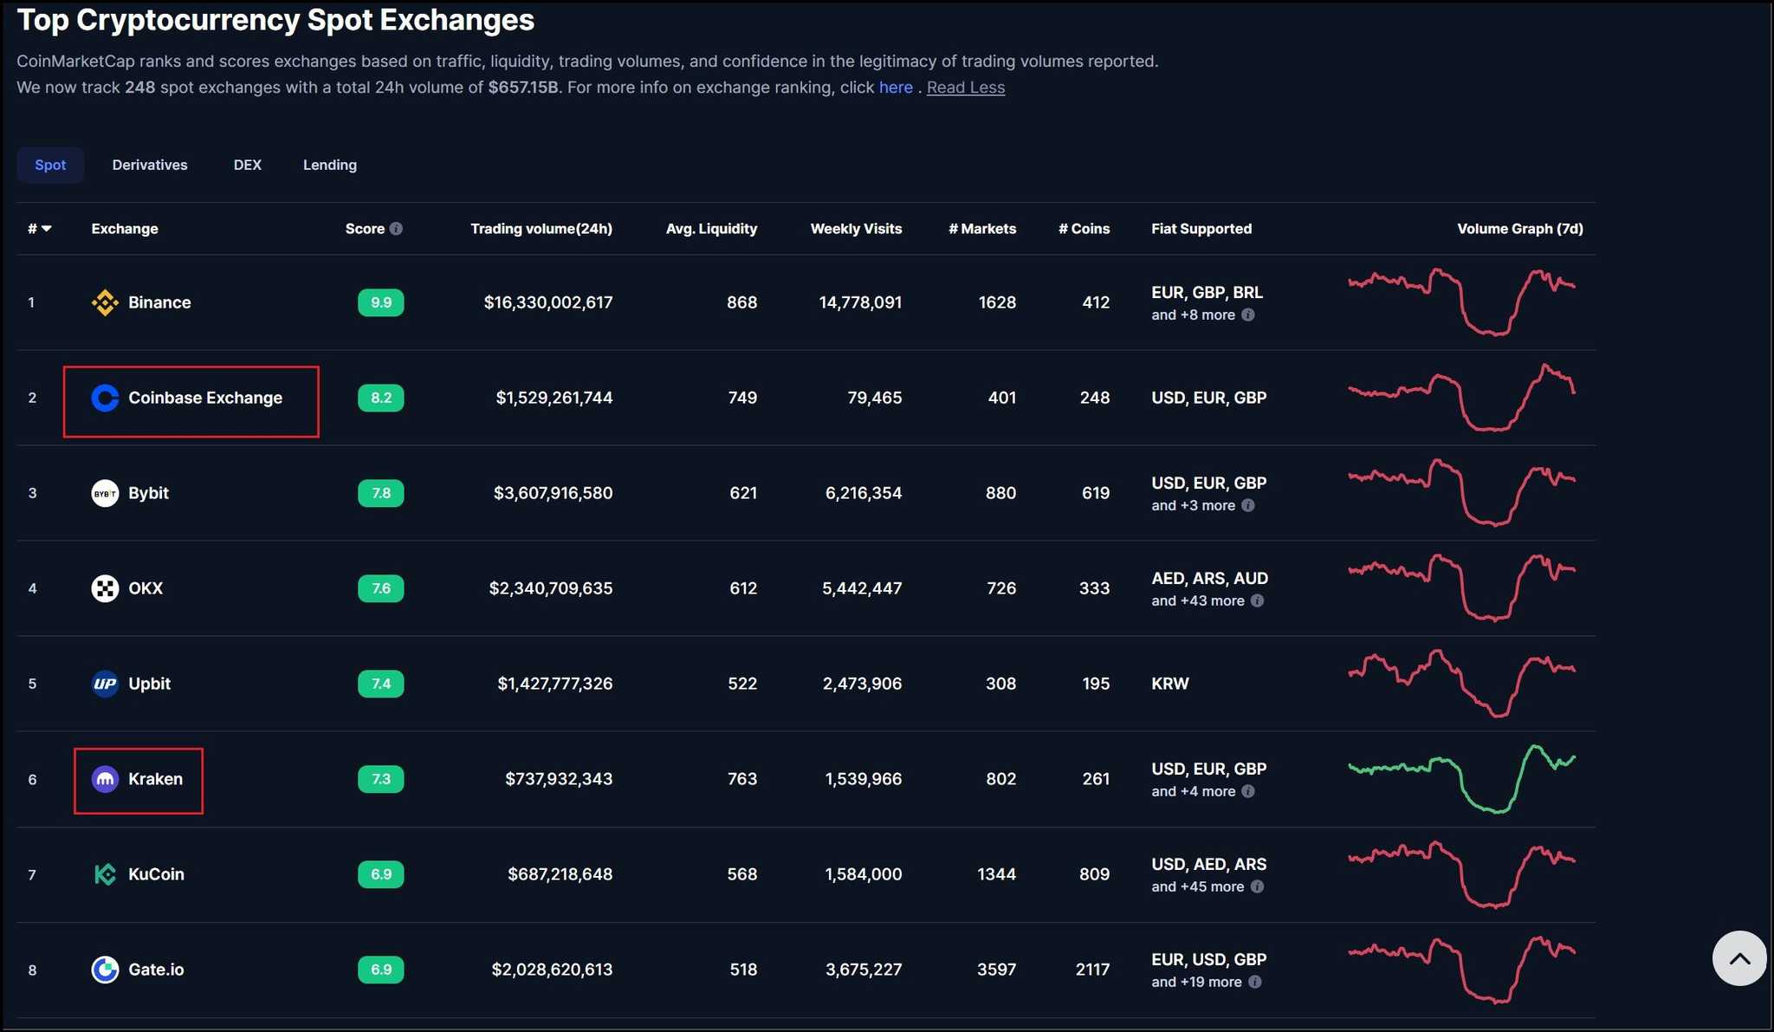The height and width of the screenshot is (1032, 1774).
Task: Click the Trading volume(24h) column header
Action: click(541, 229)
